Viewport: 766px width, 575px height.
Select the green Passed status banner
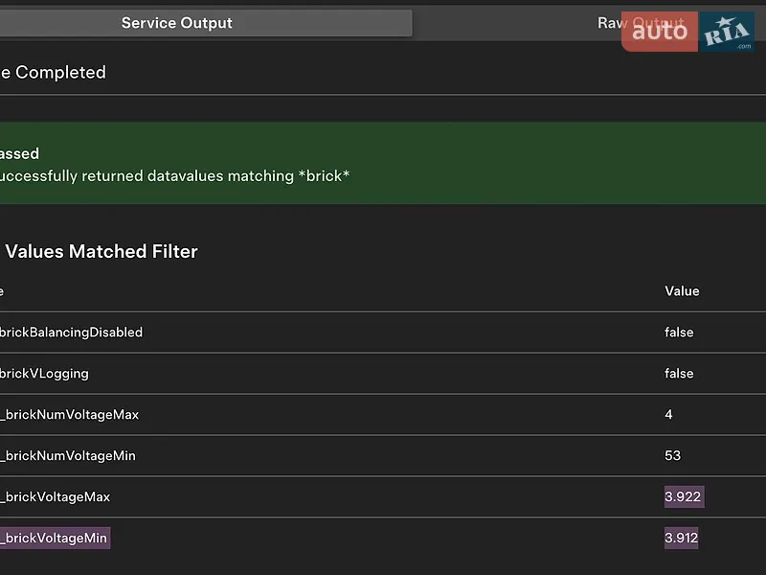[x=383, y=163]
